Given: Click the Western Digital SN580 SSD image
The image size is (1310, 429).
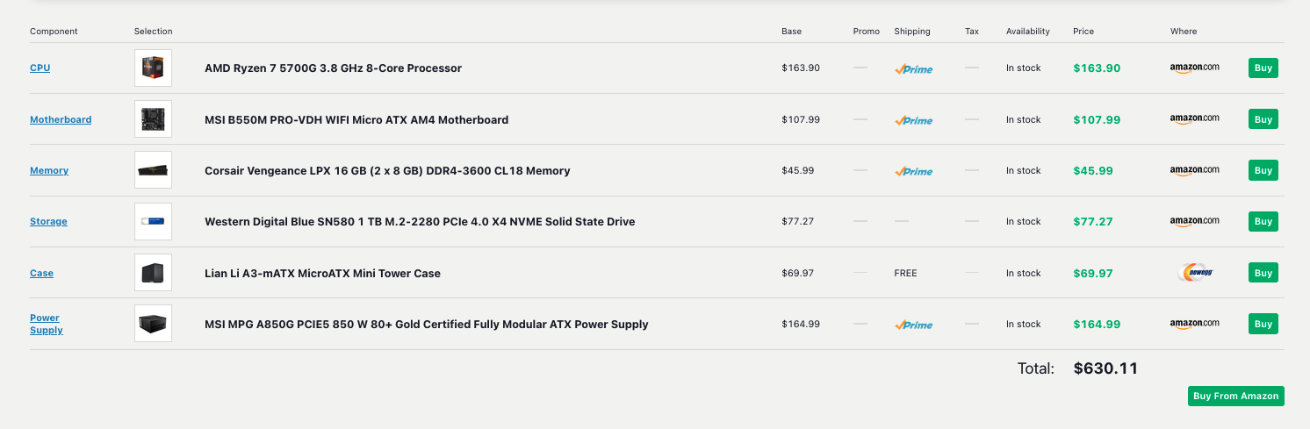Looking at the screenshot, I should click(153, 221).
